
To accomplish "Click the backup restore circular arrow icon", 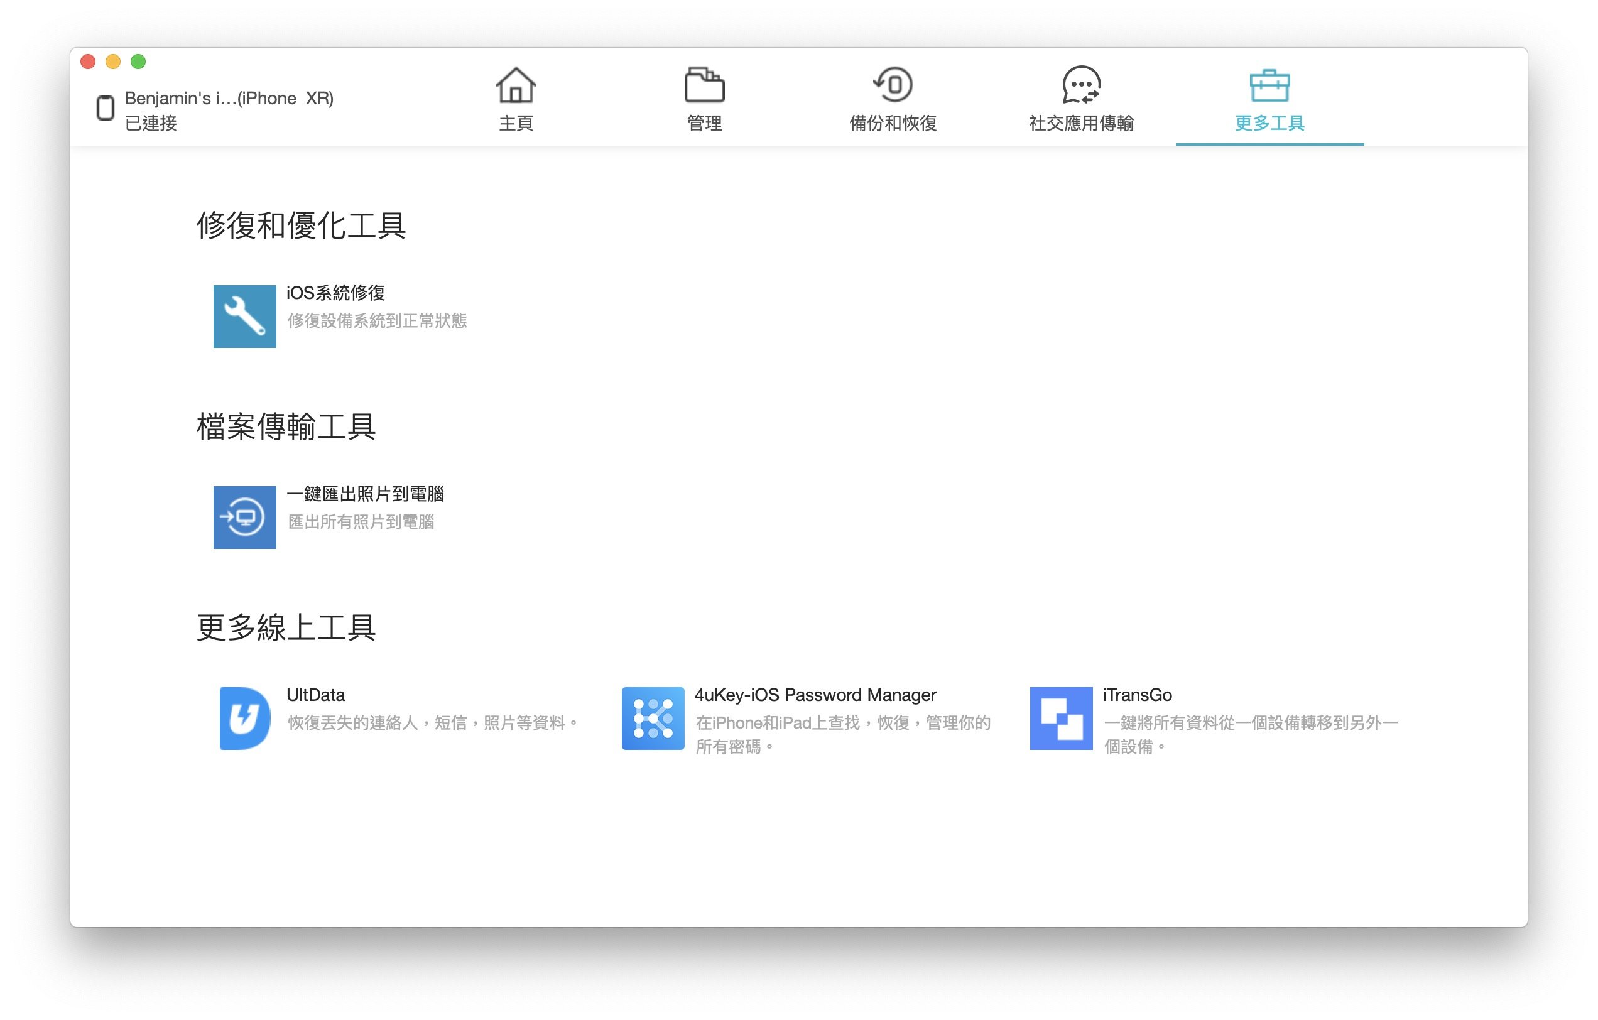I will coord(893,84).
